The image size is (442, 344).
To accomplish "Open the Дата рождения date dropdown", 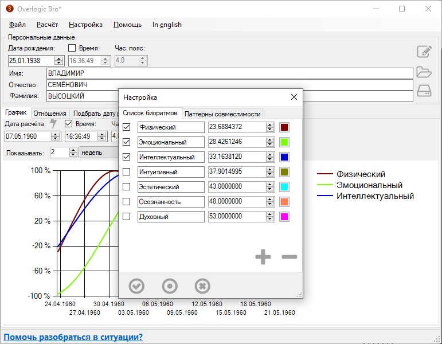I will (58, 60).
